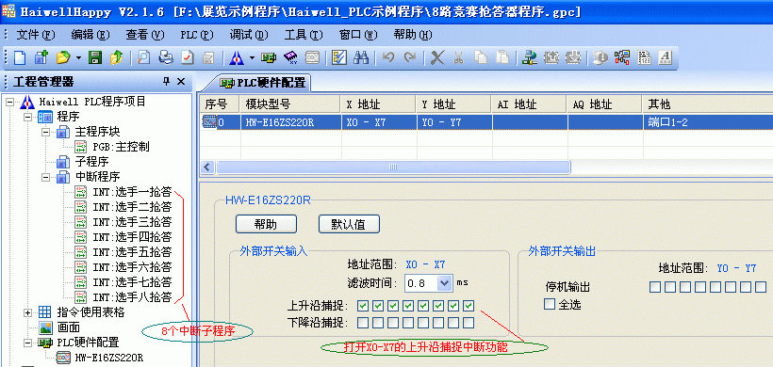Collapse the 中断程序 tree node
773x367 pixels.
coord(45,177)
